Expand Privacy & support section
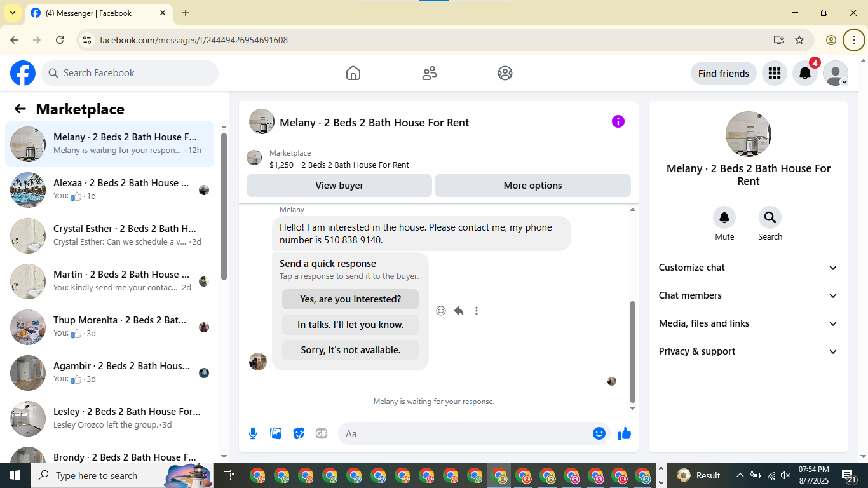The height and width of the screenshot is (488, 868). (x=749, y=351)
